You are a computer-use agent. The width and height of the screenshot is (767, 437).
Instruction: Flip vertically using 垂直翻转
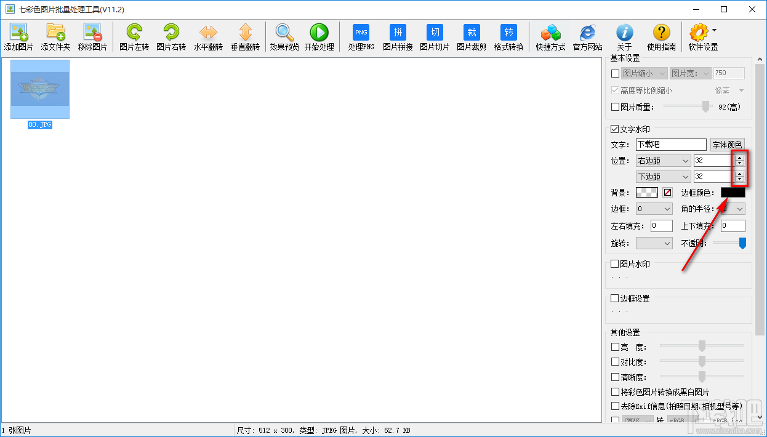click(245, 32)
